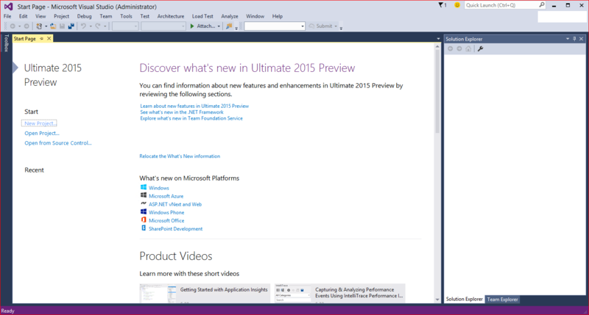Click the Navigate Backward toolbar icon
This screenshot has height=315, width=589.
click(x=13, y=26)
